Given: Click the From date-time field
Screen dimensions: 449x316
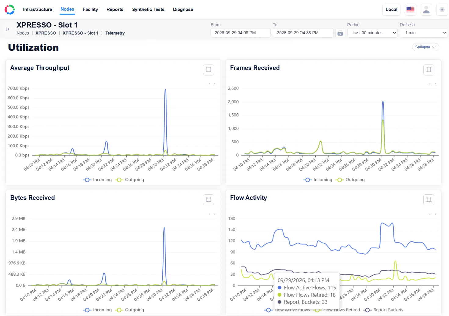Looking at the screenshot, I should coord(241,33).
